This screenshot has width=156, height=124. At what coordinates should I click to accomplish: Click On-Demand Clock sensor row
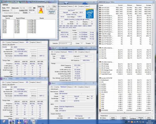(x=125, y=36)
